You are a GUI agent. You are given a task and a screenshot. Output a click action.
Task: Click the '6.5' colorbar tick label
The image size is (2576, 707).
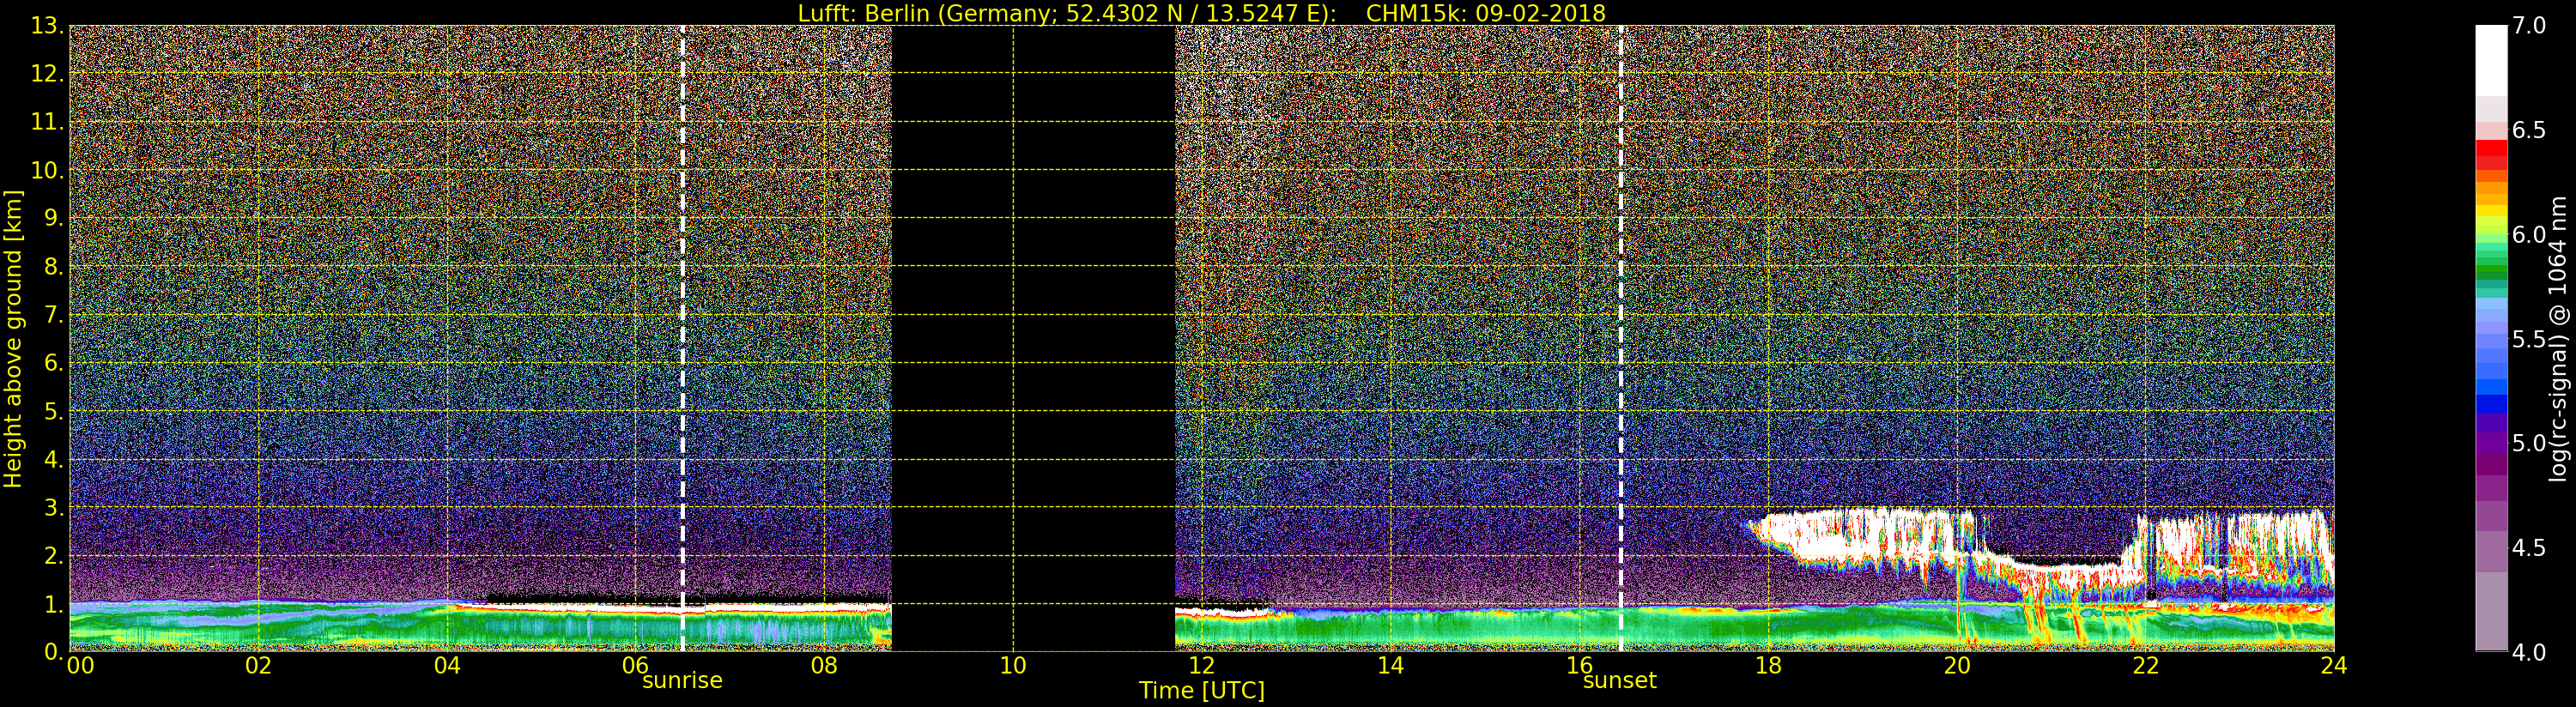click(x=2529, y=130)
